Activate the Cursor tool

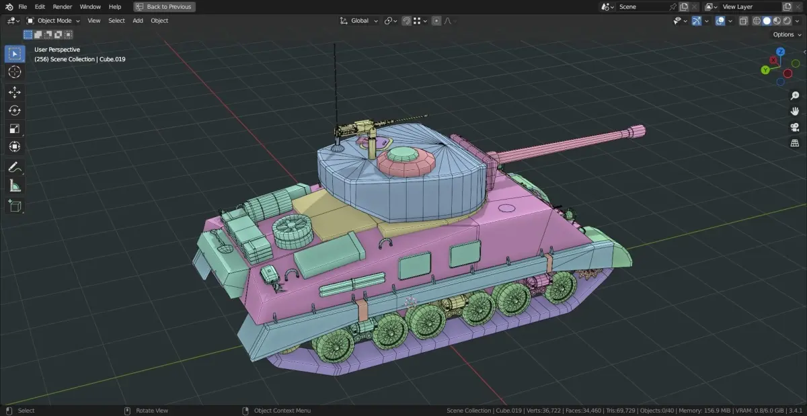pos(15,72)
